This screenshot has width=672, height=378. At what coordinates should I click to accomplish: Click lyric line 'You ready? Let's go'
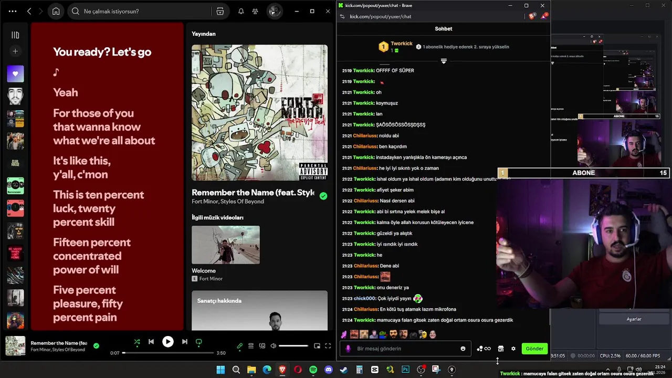[102, 52]
